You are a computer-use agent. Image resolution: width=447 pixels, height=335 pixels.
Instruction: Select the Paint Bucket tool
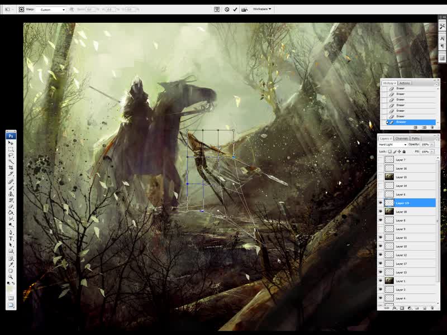(x=11, y=213)
